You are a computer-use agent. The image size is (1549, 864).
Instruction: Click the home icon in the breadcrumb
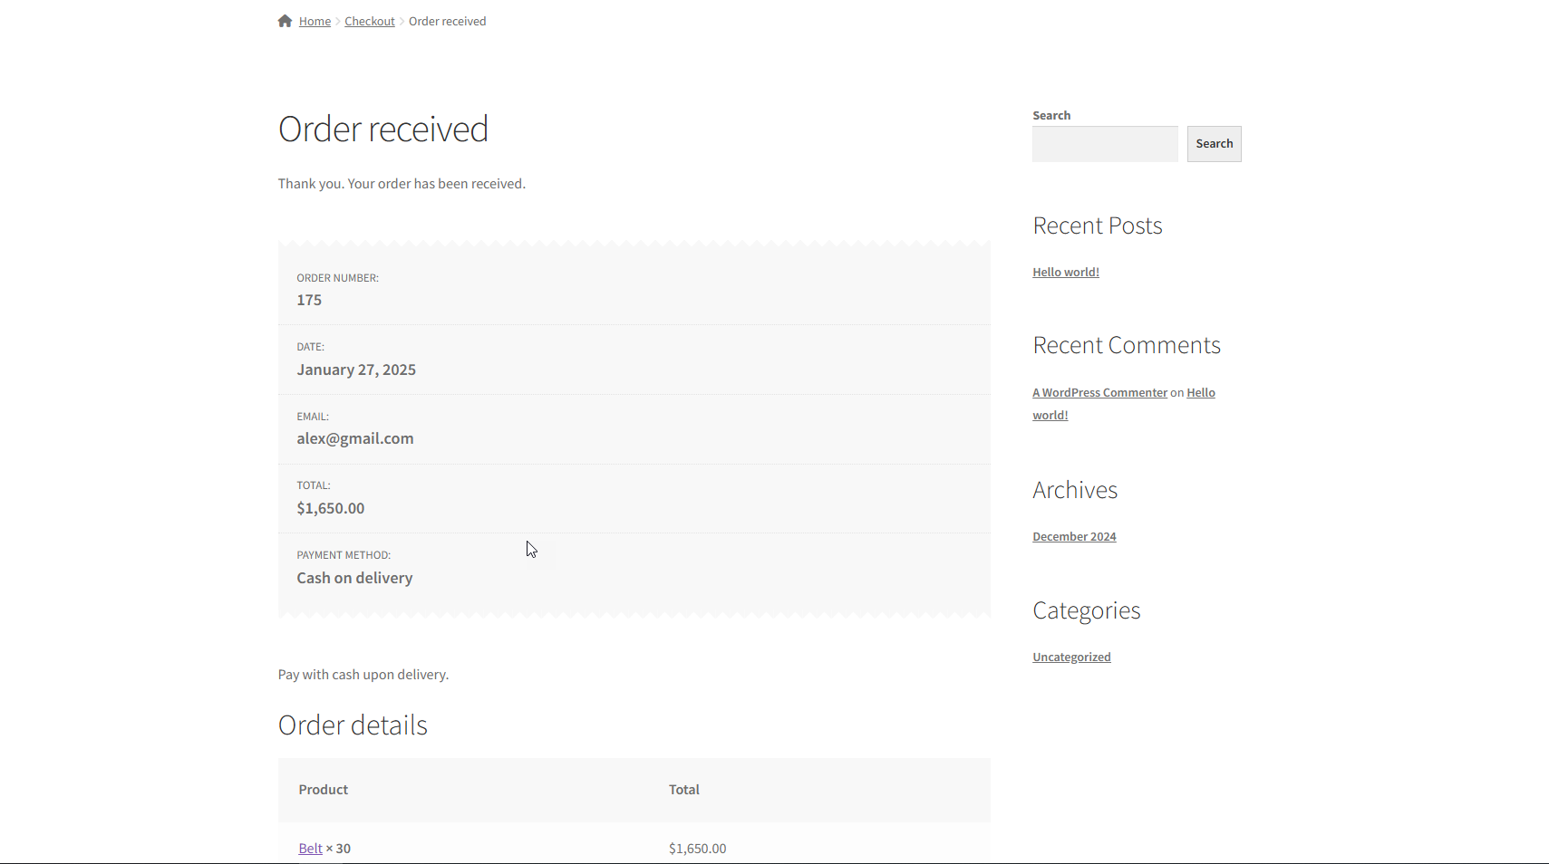[285, 21]
